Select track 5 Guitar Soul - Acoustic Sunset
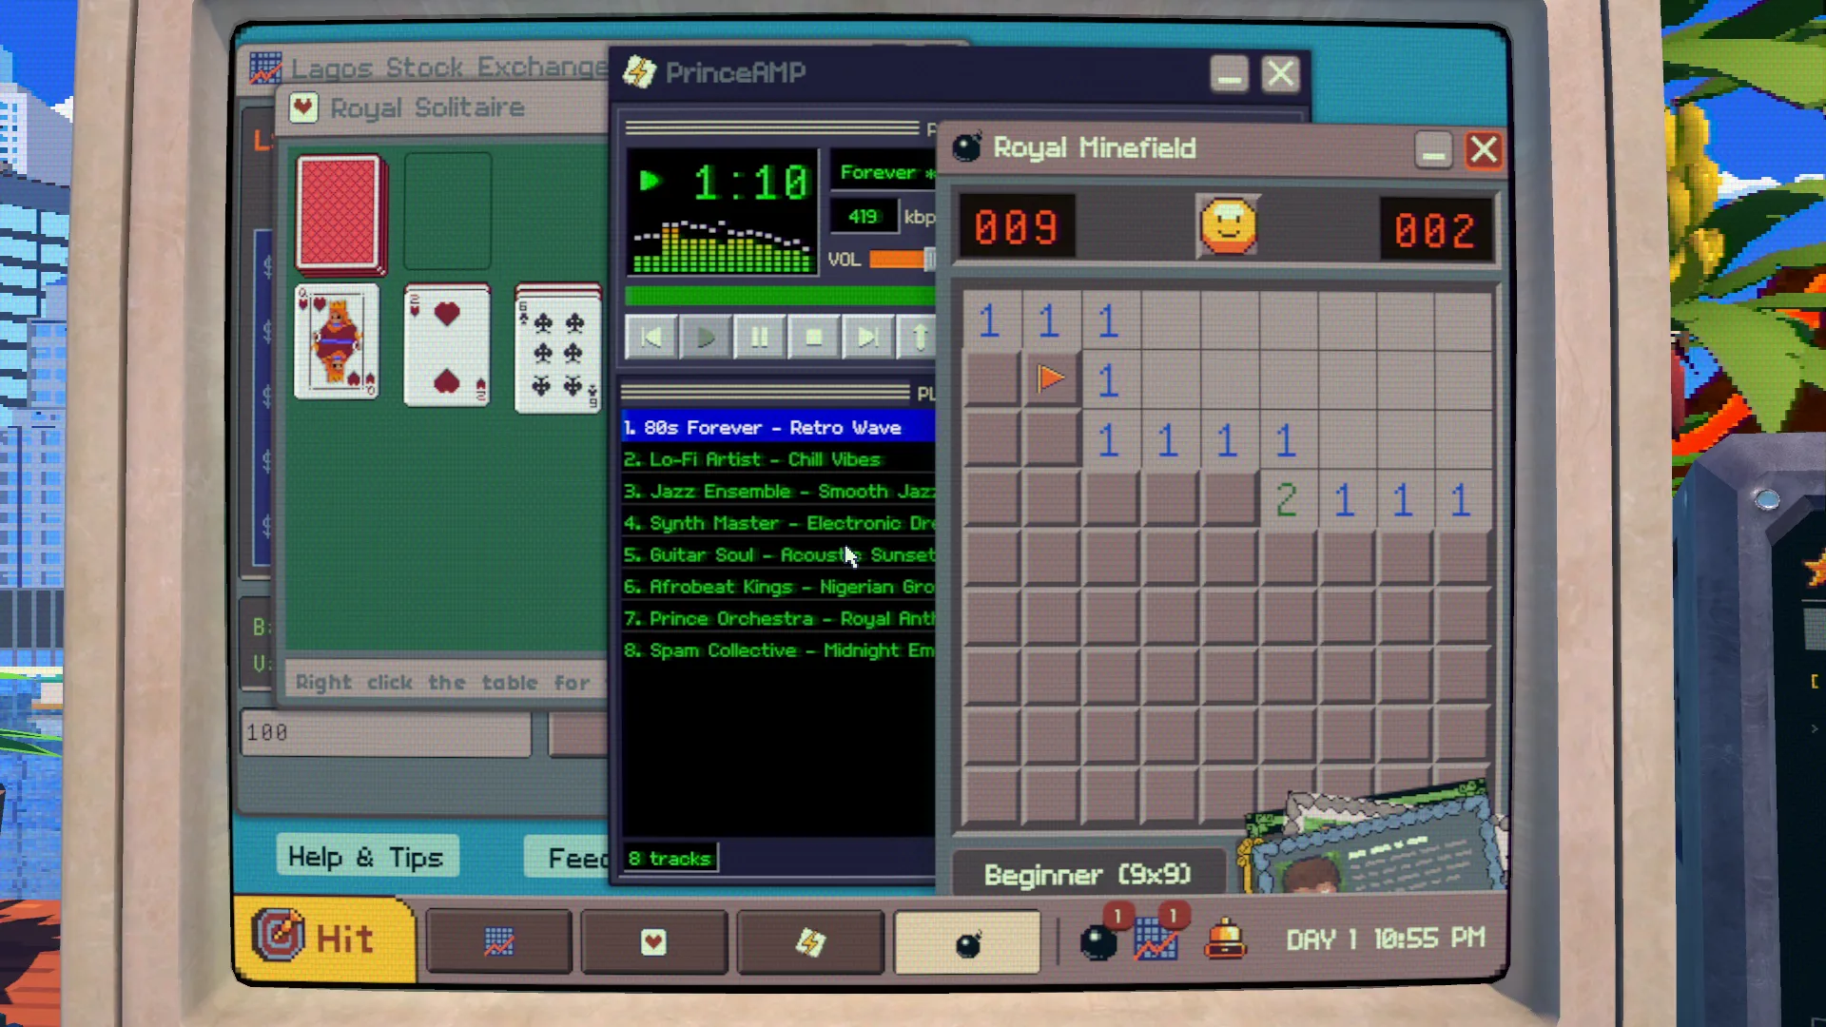The height and width of the screenshot is (1027, 1826). click(x=779, y=555)
